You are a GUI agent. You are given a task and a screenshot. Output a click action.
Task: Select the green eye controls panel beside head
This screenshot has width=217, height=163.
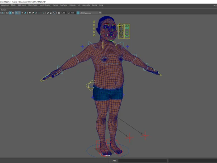point(127,31)
